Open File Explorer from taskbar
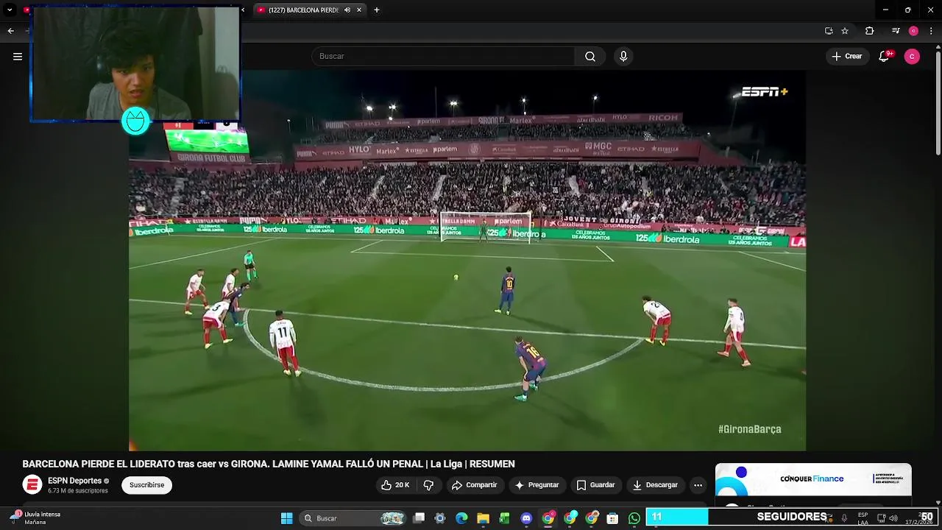The height and width of the screenshot is (530, 942). (483, 518)
